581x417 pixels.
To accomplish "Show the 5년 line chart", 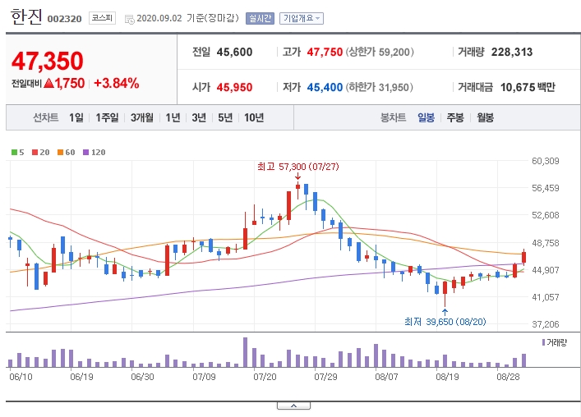I will [225, 117].
